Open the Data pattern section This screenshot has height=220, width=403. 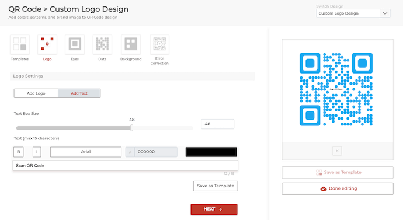pos(102,44)
